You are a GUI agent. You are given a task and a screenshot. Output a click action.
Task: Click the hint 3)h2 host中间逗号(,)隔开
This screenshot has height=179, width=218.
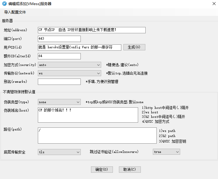pos(163,117)
